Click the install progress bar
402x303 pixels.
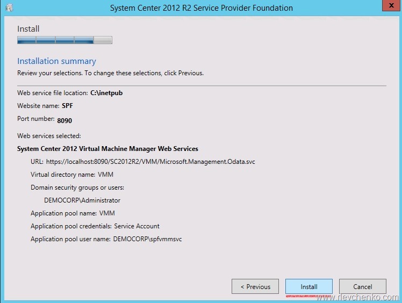(x=64, y=40)
